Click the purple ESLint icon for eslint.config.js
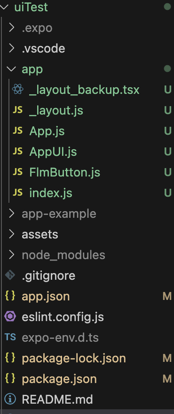 [10, 316]
